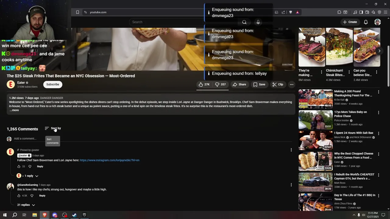Screen dimensions: 390x219
Task: Open the @GansitoGaming profile link
Action: point(27,185)
